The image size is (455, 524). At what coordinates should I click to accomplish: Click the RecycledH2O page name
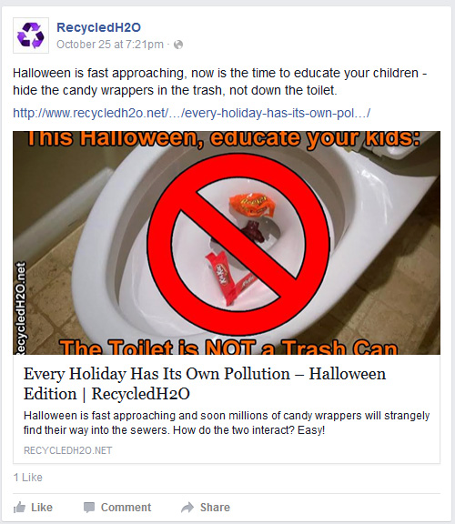[98, 27]
